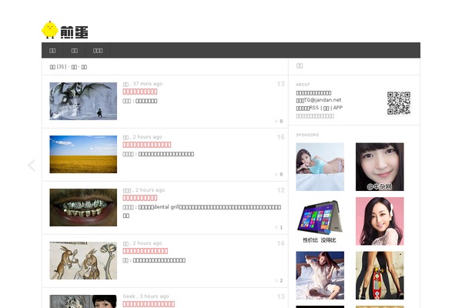Click the grey number 13 on the dragon post

[x=281, y=84]
